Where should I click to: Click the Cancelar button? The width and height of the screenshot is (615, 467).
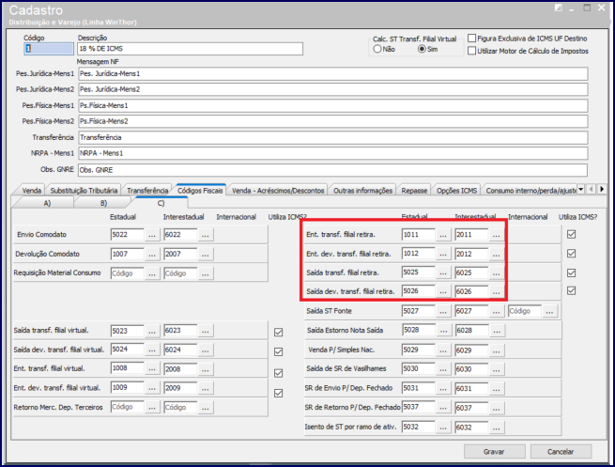[x=561, y=452]
